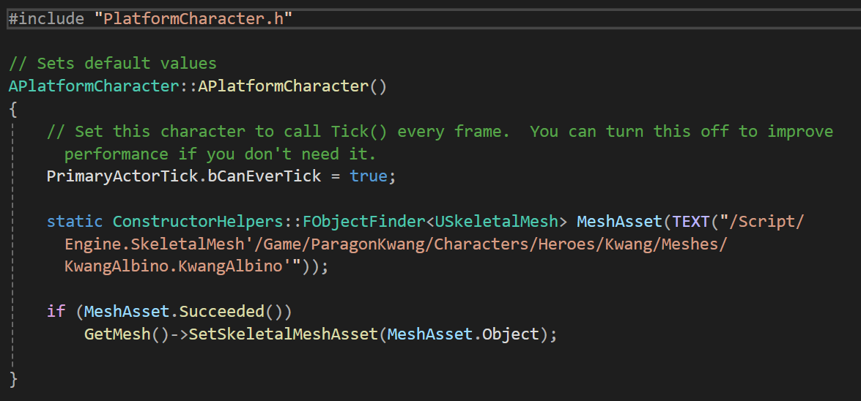
Task: Click the static keyword
Action: [x=74, y=222]
